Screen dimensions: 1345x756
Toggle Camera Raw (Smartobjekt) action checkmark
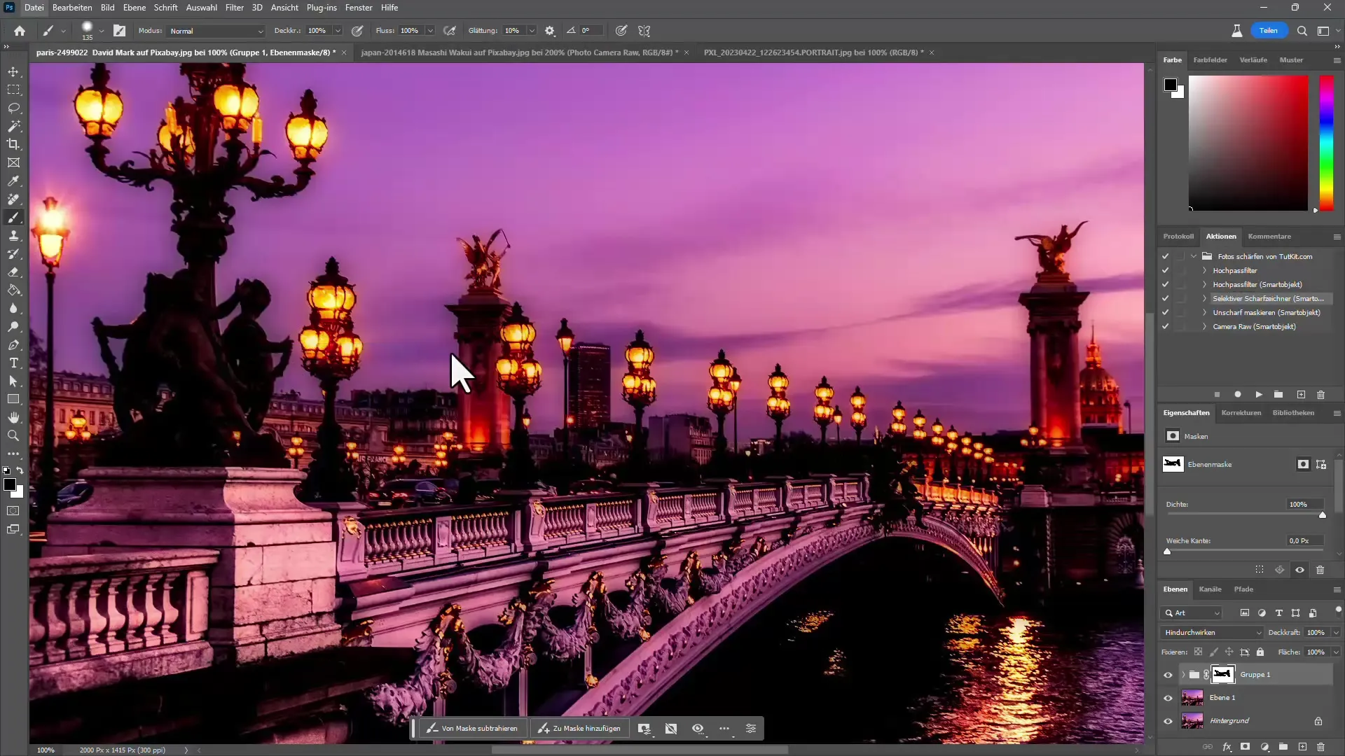(x=1166, y=326)
